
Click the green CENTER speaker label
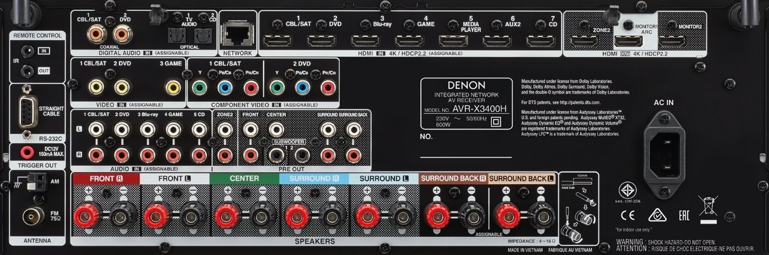[x=244, y=179]
